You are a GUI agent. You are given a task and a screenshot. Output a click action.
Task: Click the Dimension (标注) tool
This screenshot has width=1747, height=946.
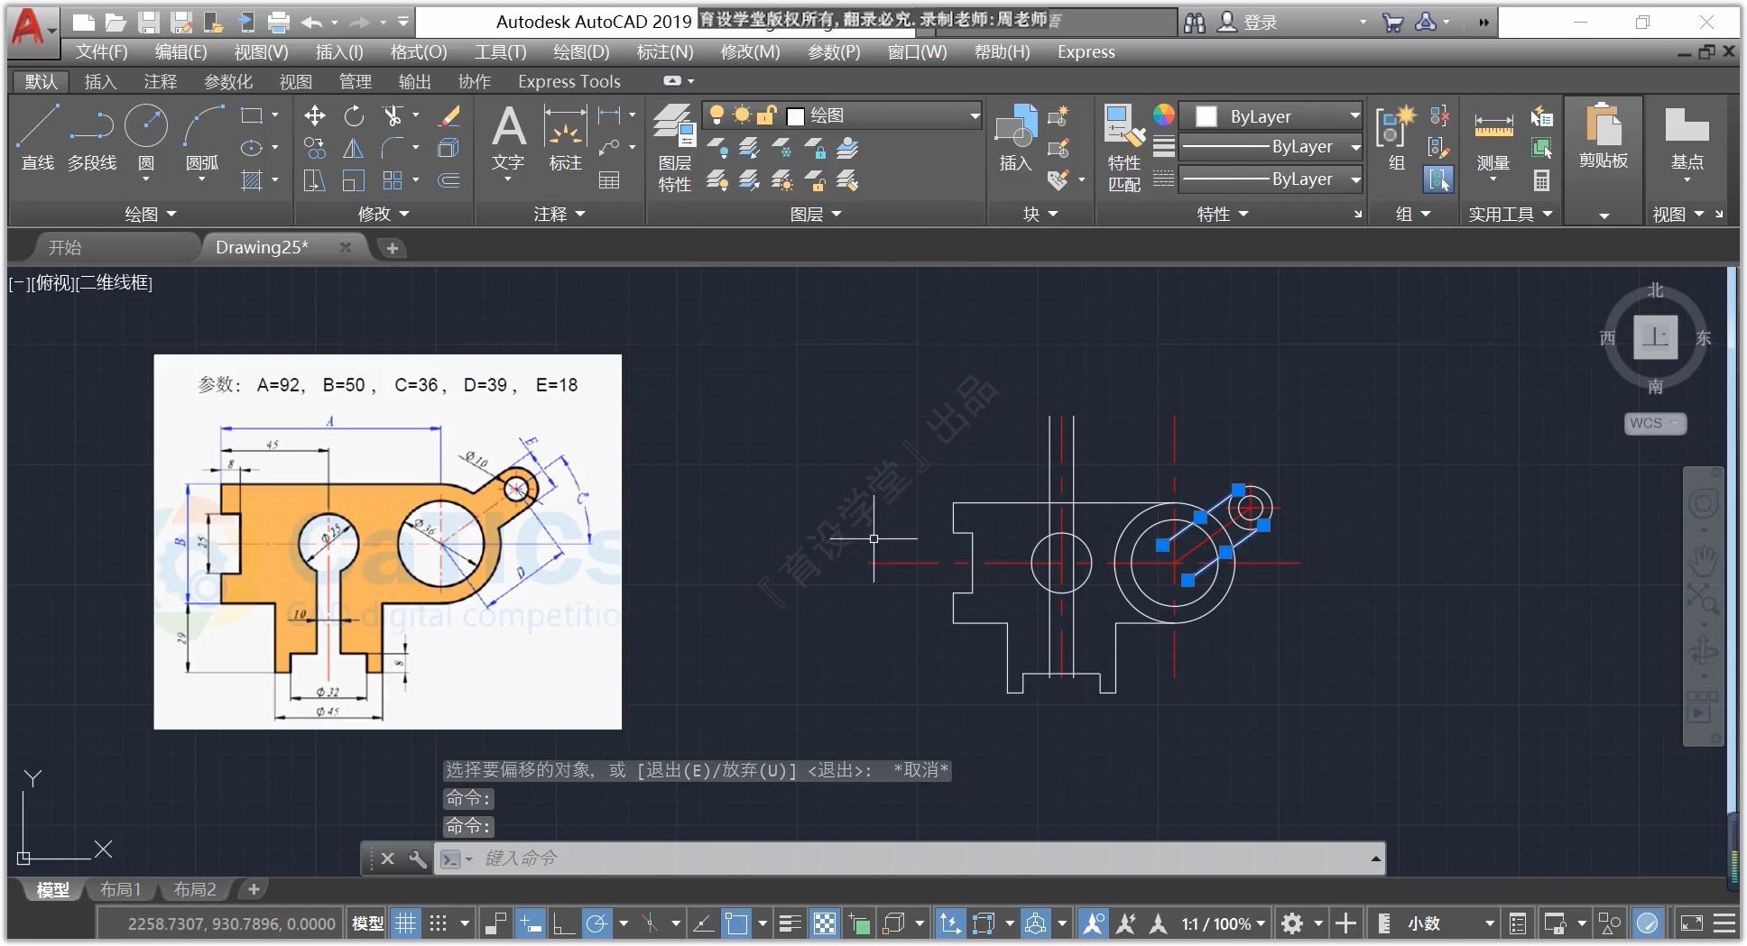coord(566,137)
